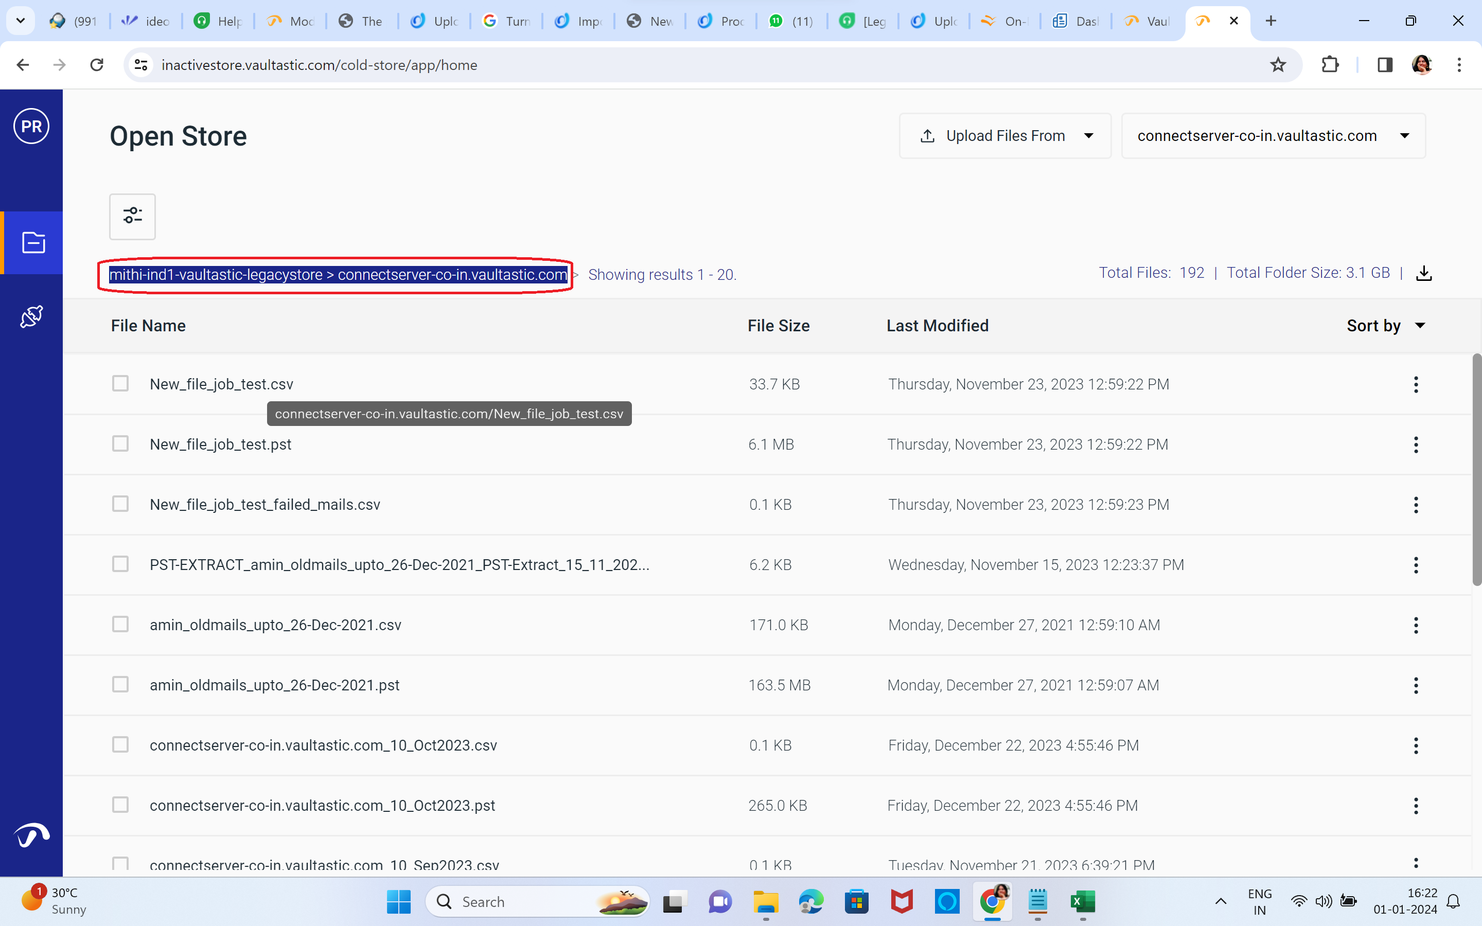Click the PR profile avatar
The height and width of the screenshot is (926, 1482).
click(x=31, y=126)
